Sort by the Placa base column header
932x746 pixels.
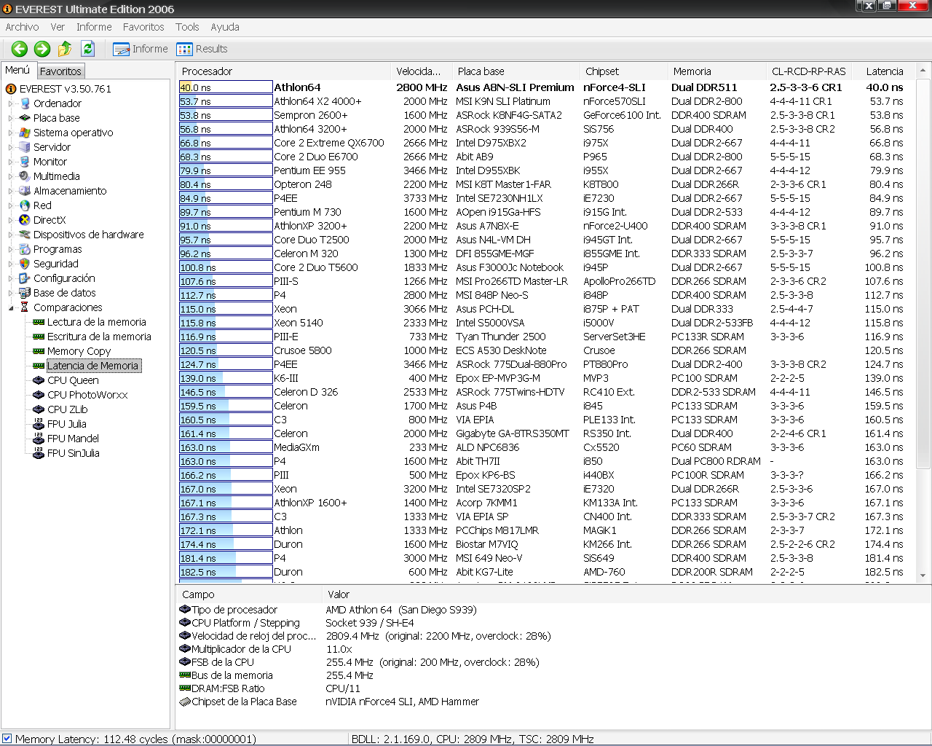click(516, 71)
